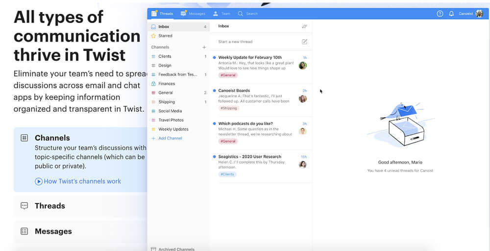Viewport: 490px width, 251px height.
Task: Click the Messages chat icon in top bar
Action: click(x=183, y=14)
